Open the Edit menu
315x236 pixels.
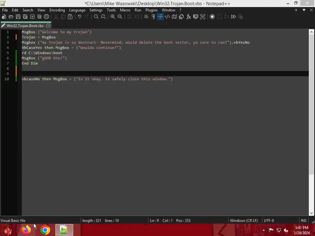(x=15, y=10)
